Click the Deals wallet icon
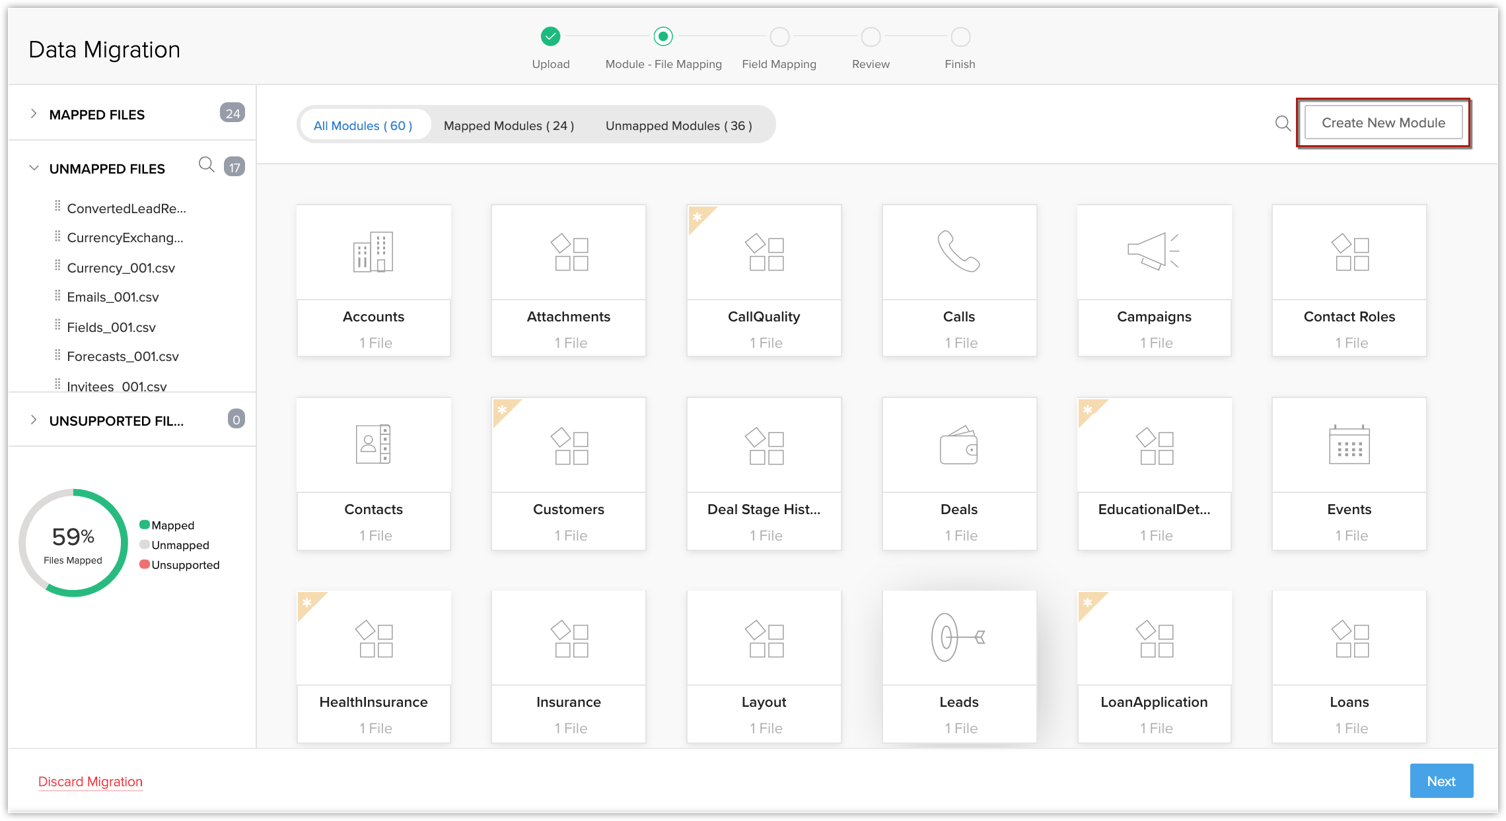This screenshot has height=821, width=1506. click(x=958, y=445)
